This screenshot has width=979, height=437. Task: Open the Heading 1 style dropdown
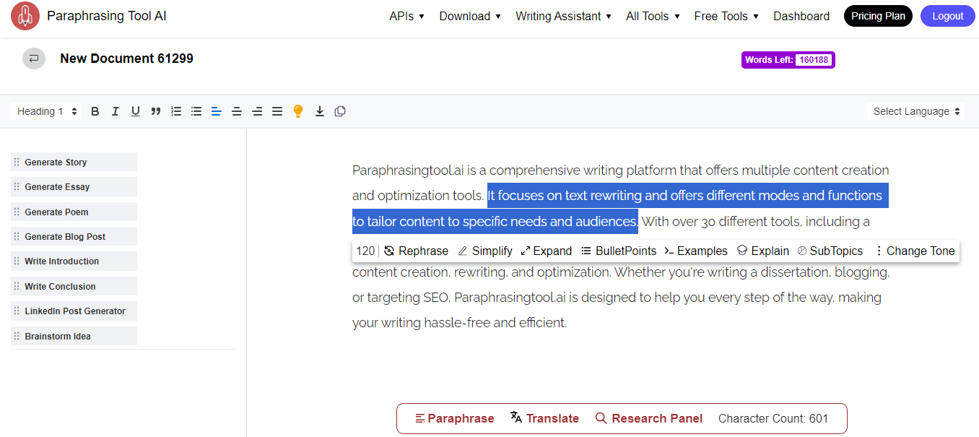point(47,111)
